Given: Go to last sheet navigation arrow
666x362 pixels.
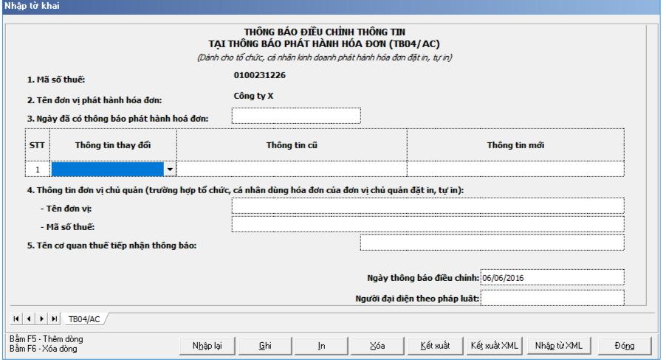Looking at the screenshot, I should coord(55,319).
